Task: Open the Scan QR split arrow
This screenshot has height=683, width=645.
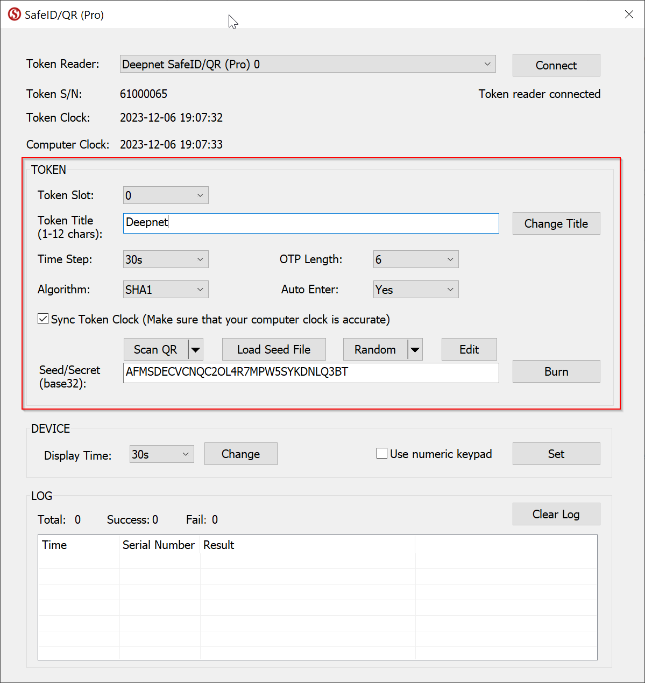Action: pyautogui.click(x=196, y=350)
